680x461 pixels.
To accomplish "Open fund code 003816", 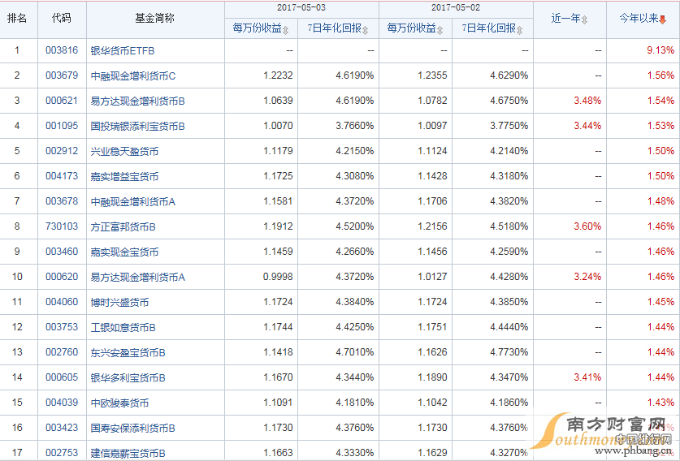I will click(62, 50).
